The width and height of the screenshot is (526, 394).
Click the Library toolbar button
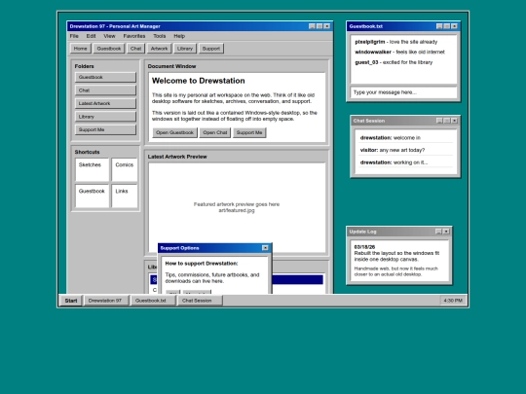(185, 49)
